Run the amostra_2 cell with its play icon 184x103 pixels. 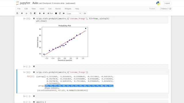[x=34, y=102]
